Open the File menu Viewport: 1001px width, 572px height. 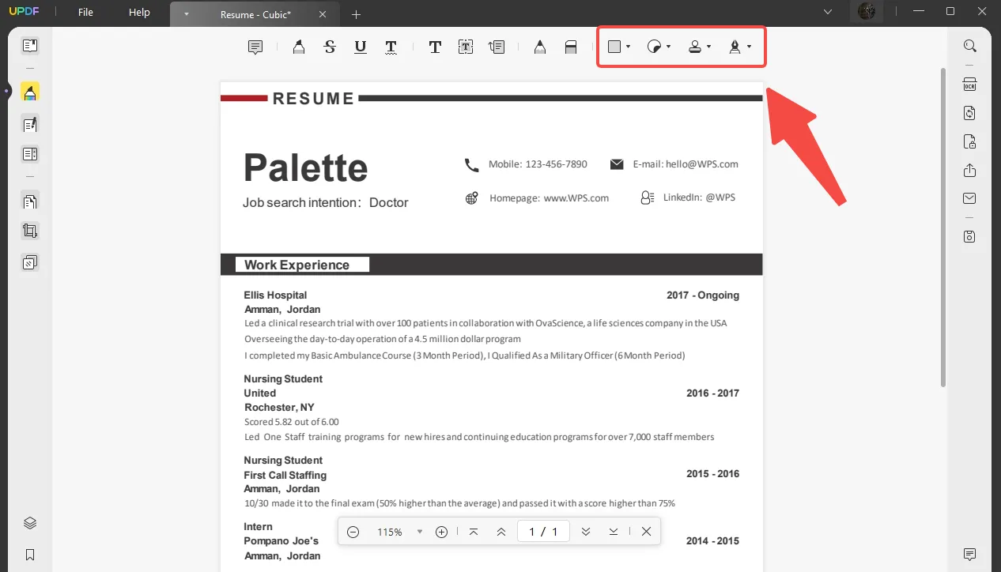(x=85, y=13)
